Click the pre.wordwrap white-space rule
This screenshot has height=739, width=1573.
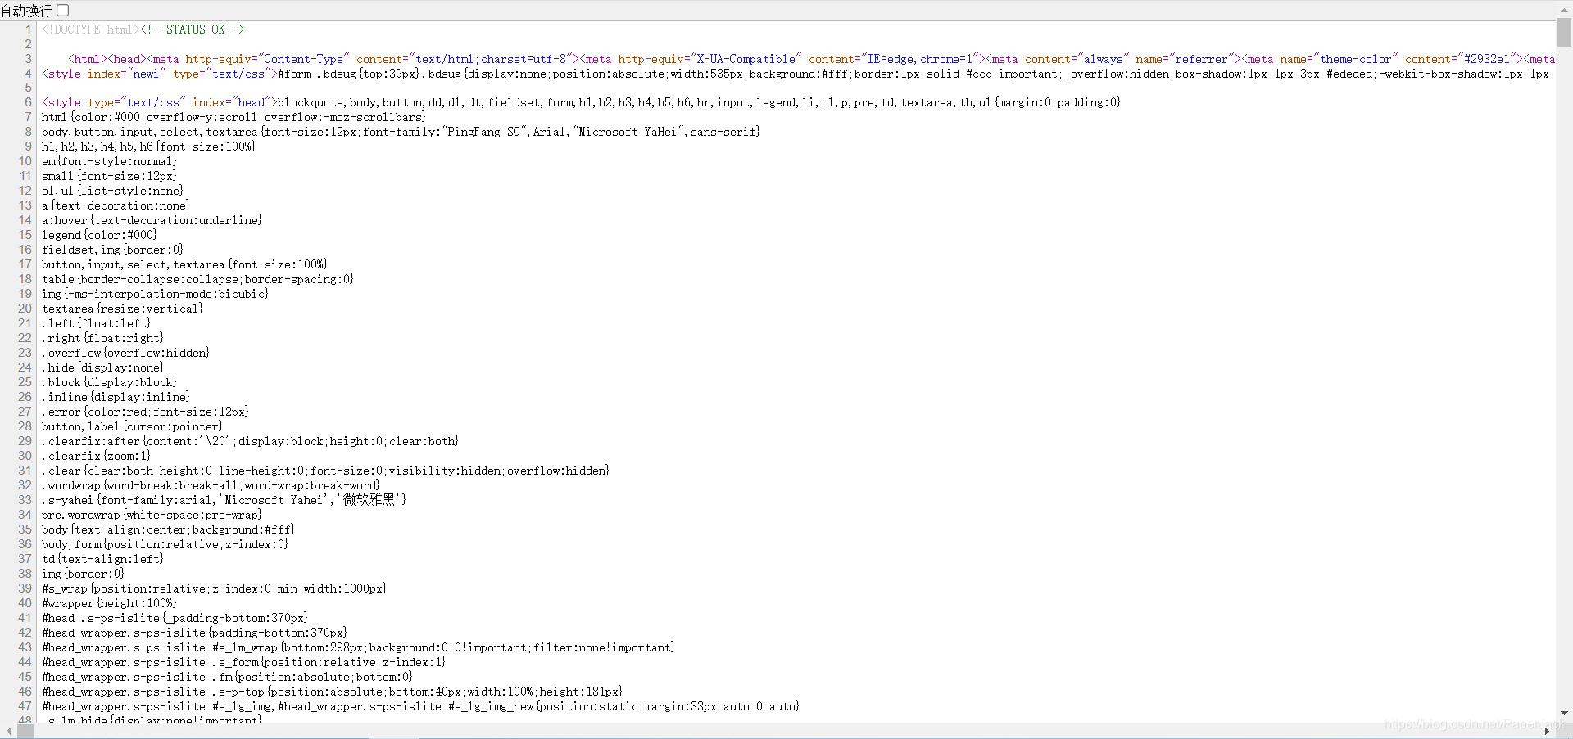click(152, 515)
